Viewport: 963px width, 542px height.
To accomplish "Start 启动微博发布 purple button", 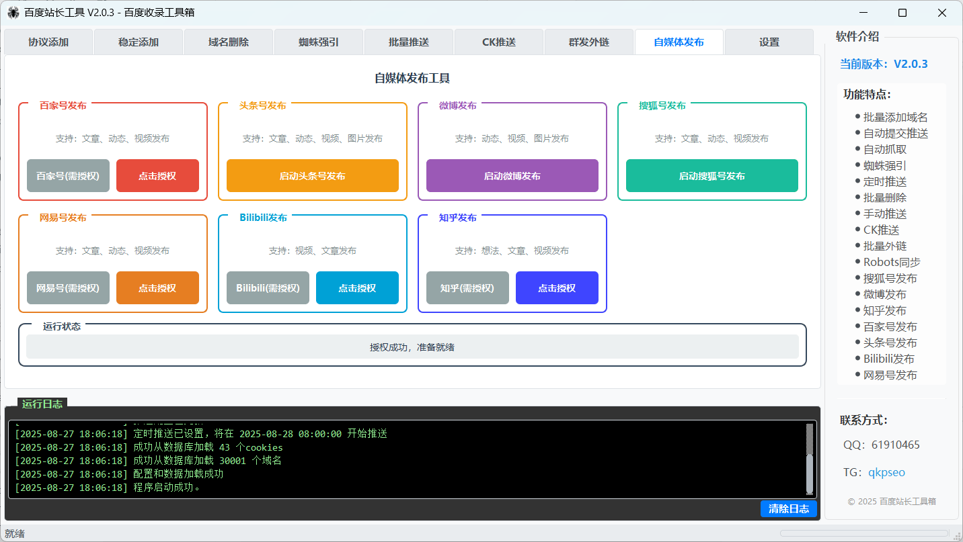I will (x=512, y=176).
